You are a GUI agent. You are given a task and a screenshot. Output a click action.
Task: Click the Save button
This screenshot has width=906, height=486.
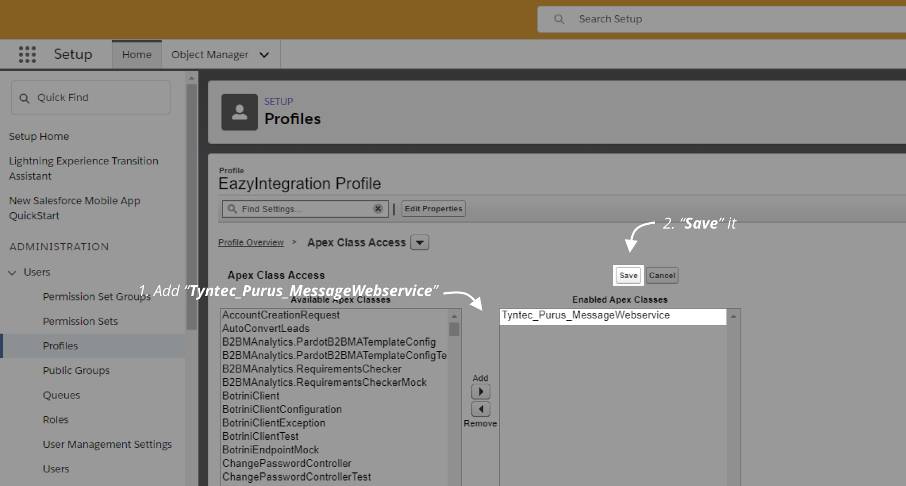click(x=628, y=275)
